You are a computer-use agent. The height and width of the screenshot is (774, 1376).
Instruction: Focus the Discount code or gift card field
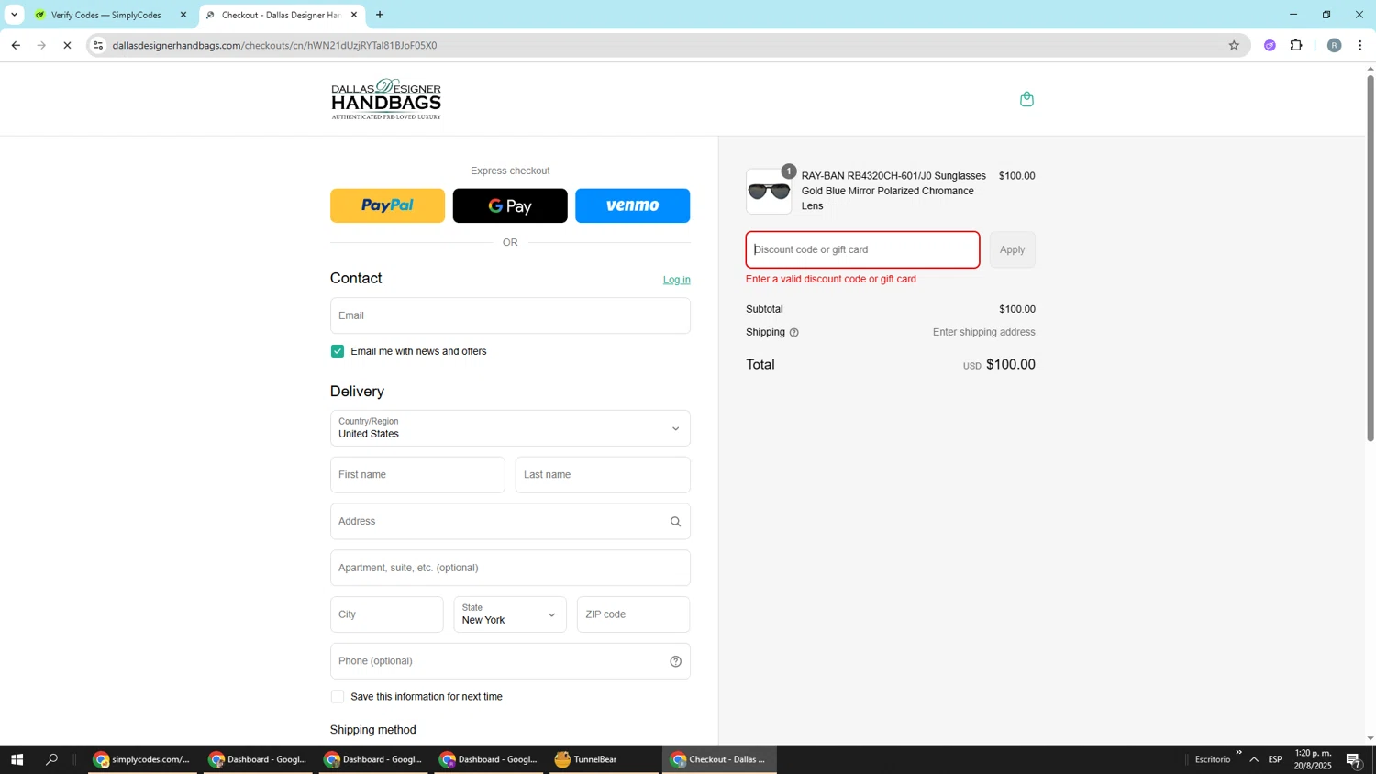862,249
